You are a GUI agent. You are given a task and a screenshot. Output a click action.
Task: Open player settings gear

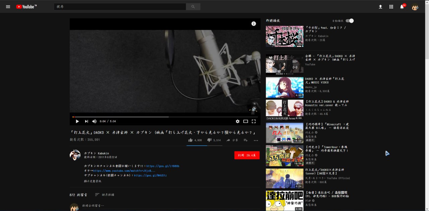tap(238, 121)
